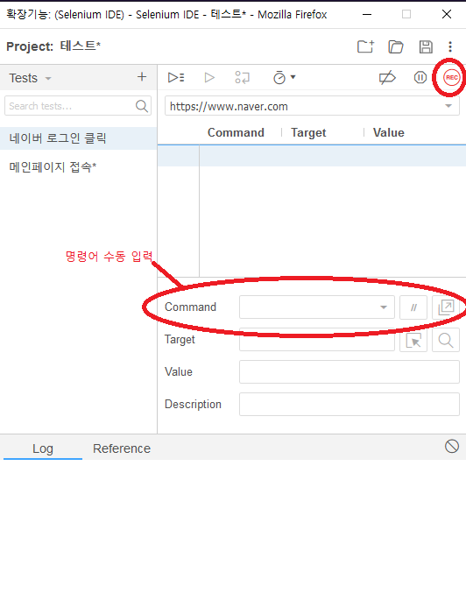
Task: Switch to the Reference tab
Action: pos(122,448)
